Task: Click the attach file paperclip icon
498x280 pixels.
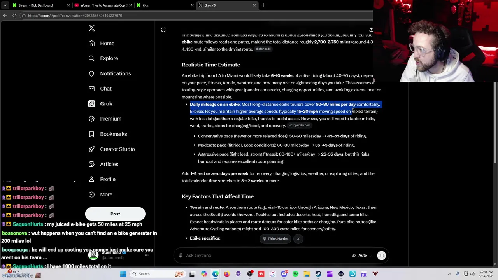Action: click(181, 255)
